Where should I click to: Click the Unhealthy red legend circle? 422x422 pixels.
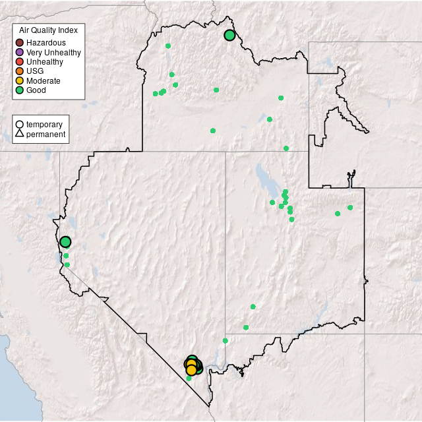coord(20,62)
